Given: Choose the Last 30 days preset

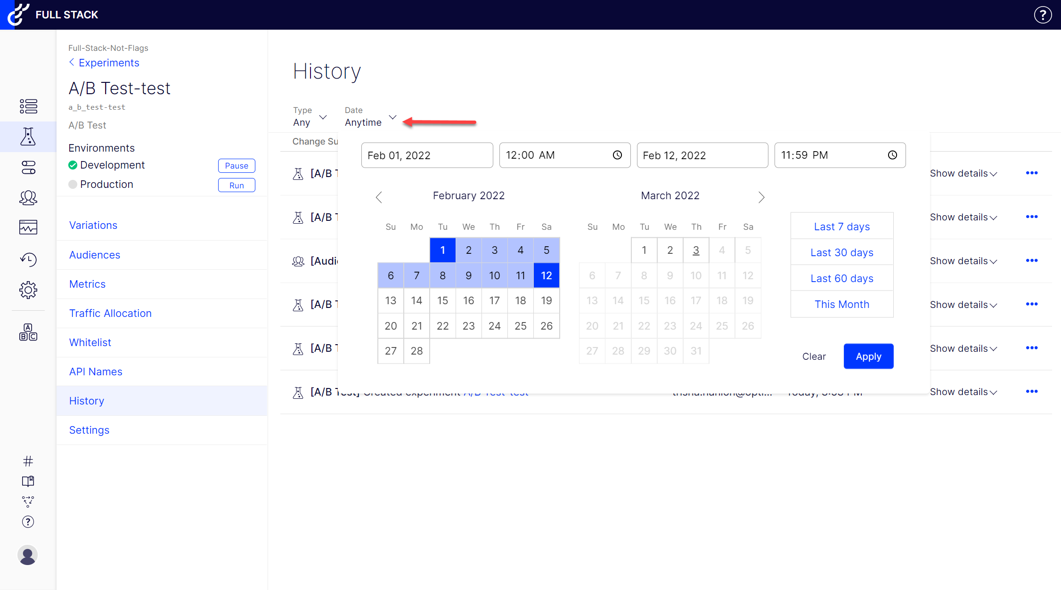Looking at the screenshot, I should 841,252.
